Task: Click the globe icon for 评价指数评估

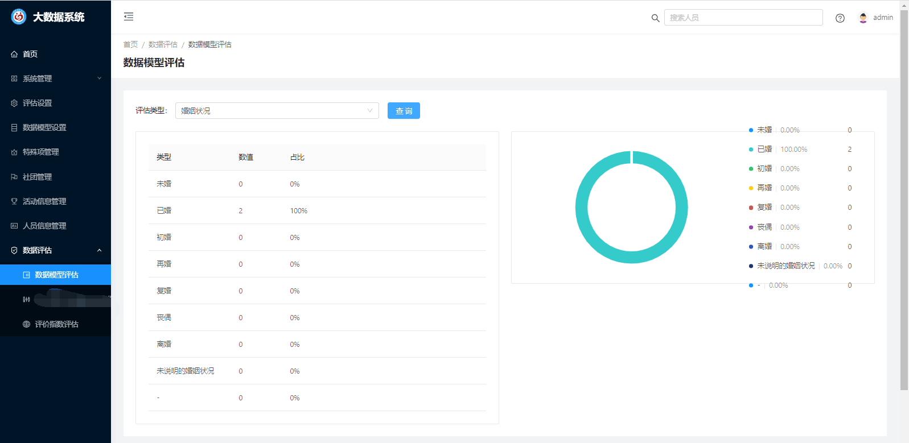Action: 26,324
